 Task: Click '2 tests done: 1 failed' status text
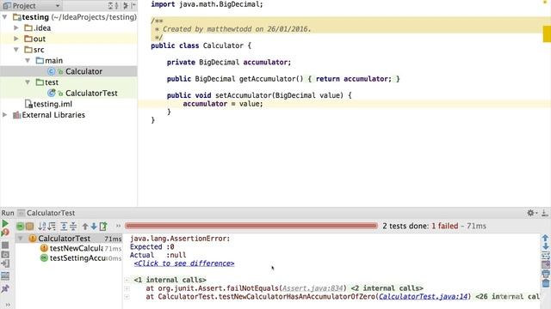tap(420, 226)
